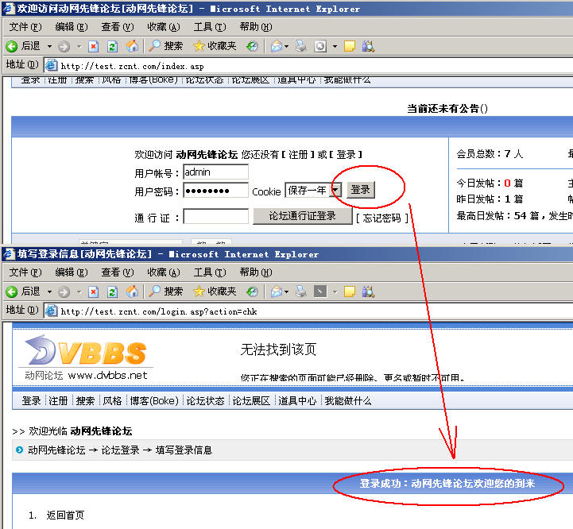Viewport: 573px width, 529px height.
Task: Click the 登录 button beside Cookie dropdown
Action: point(361,190)
